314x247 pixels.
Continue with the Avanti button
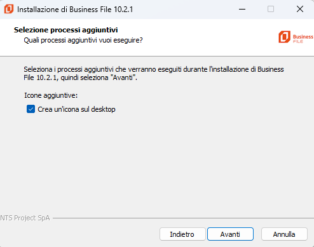tap(230, 234)
